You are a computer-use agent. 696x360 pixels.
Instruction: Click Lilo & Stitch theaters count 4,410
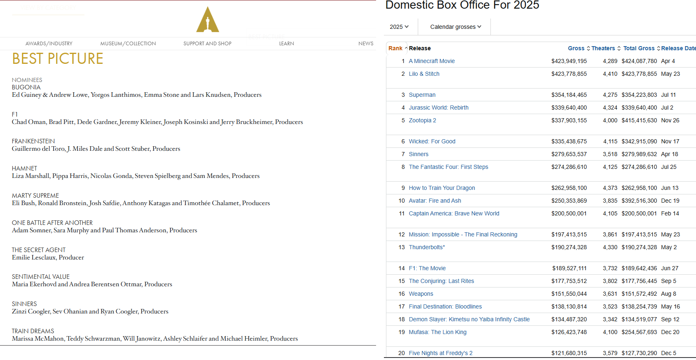610,74
